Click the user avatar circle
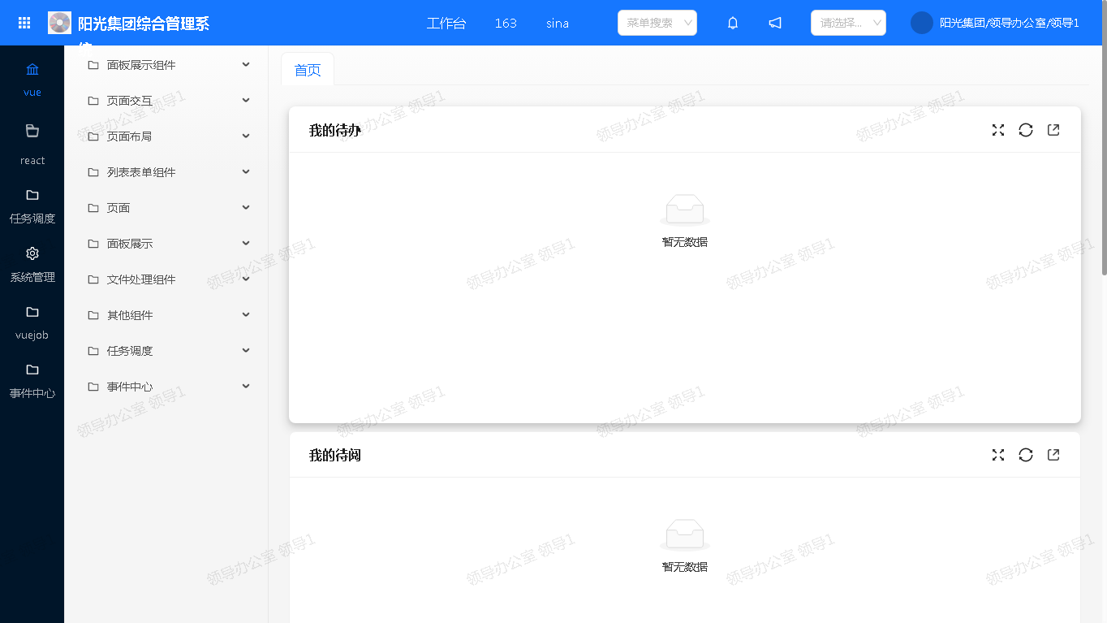The image size is (1107, 623). click(x=922, y=23)
